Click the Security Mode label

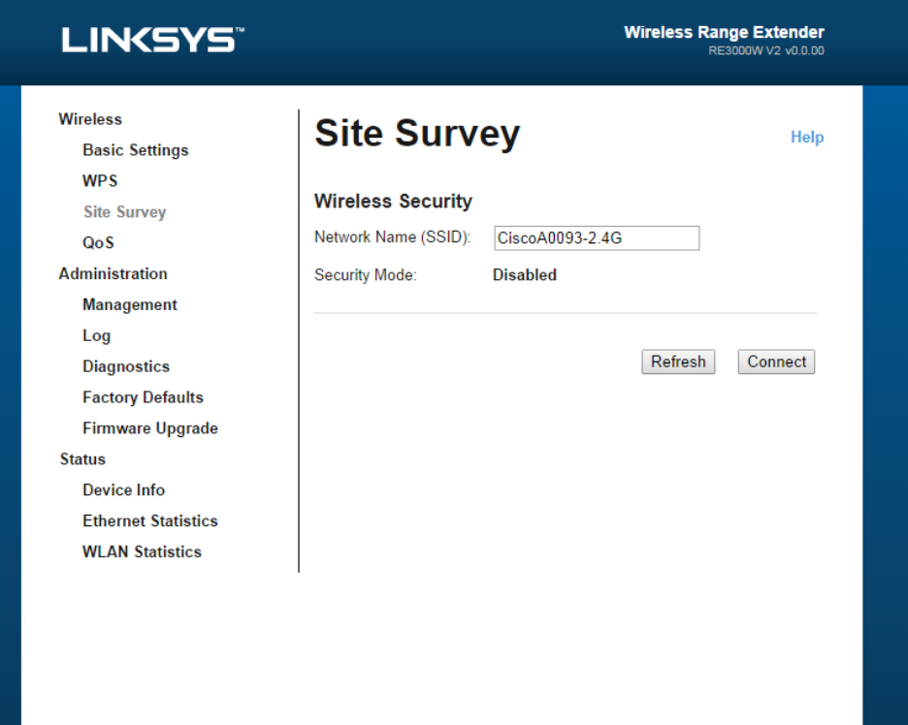coord(366,275)
